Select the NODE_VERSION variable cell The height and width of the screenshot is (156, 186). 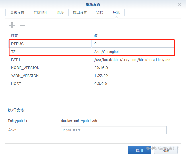point(50,68)
